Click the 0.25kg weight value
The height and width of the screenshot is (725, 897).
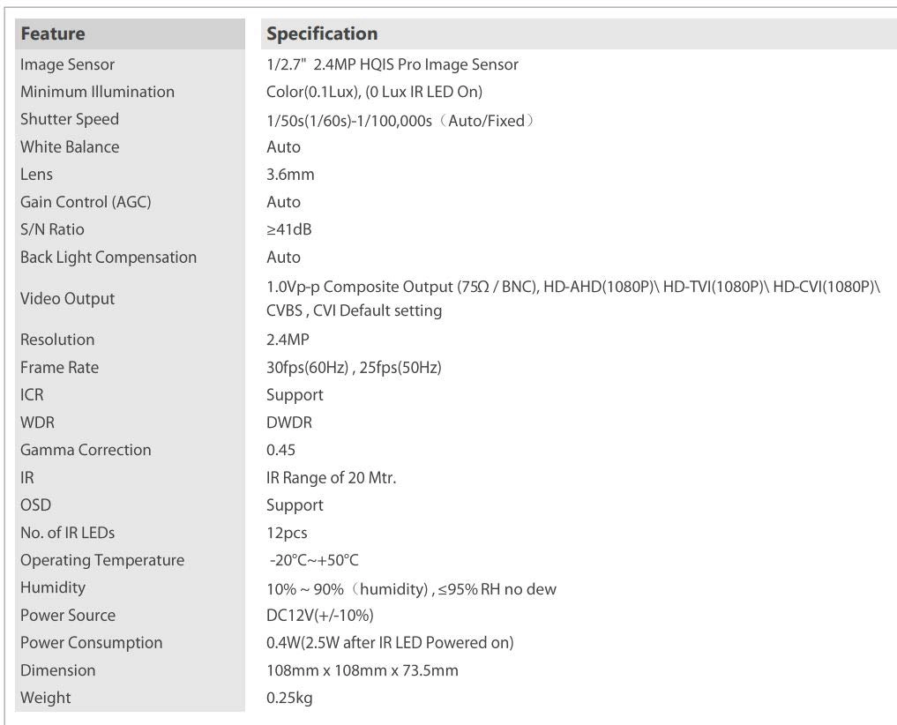(x=289, y=698)
